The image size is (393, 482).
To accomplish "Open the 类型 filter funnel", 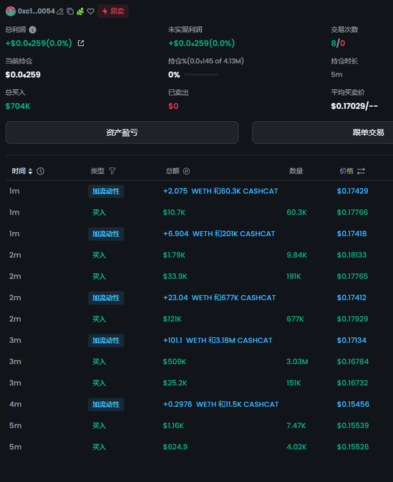I will [112, 171].
